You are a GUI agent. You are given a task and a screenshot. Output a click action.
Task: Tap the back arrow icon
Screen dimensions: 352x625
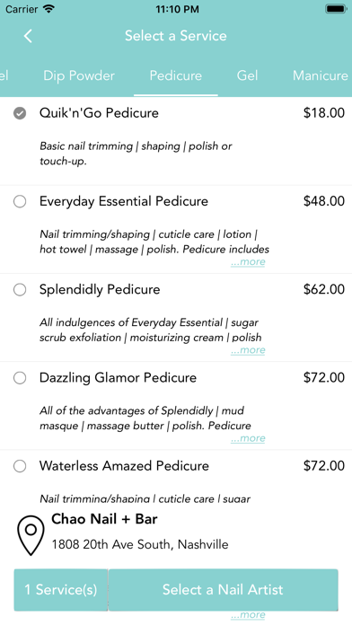point(28,36)
